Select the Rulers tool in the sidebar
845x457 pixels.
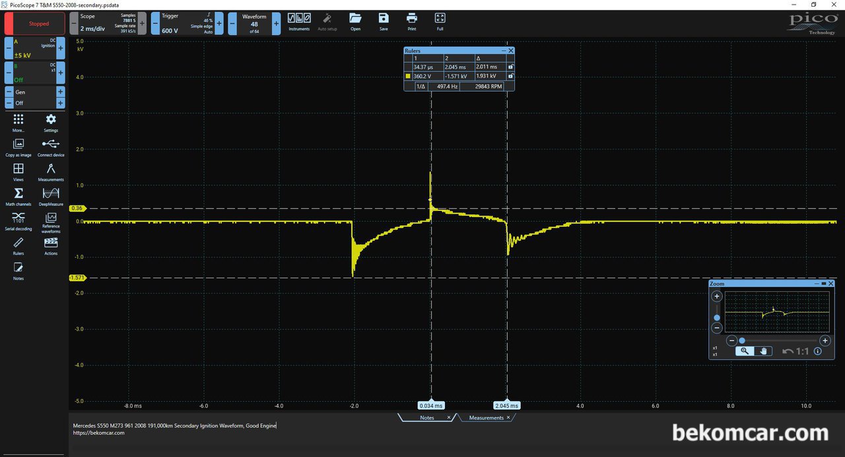(x=18, y=245)
